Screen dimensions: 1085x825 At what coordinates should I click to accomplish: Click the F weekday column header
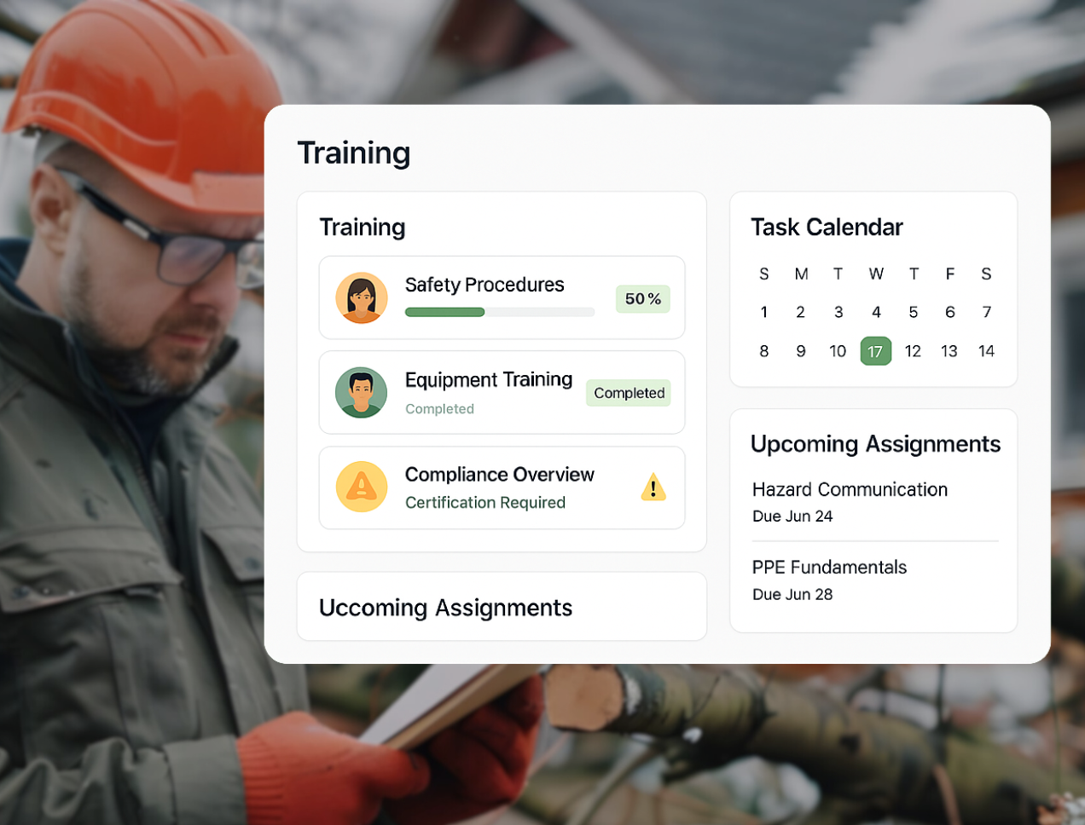click(x=950, y=274)
